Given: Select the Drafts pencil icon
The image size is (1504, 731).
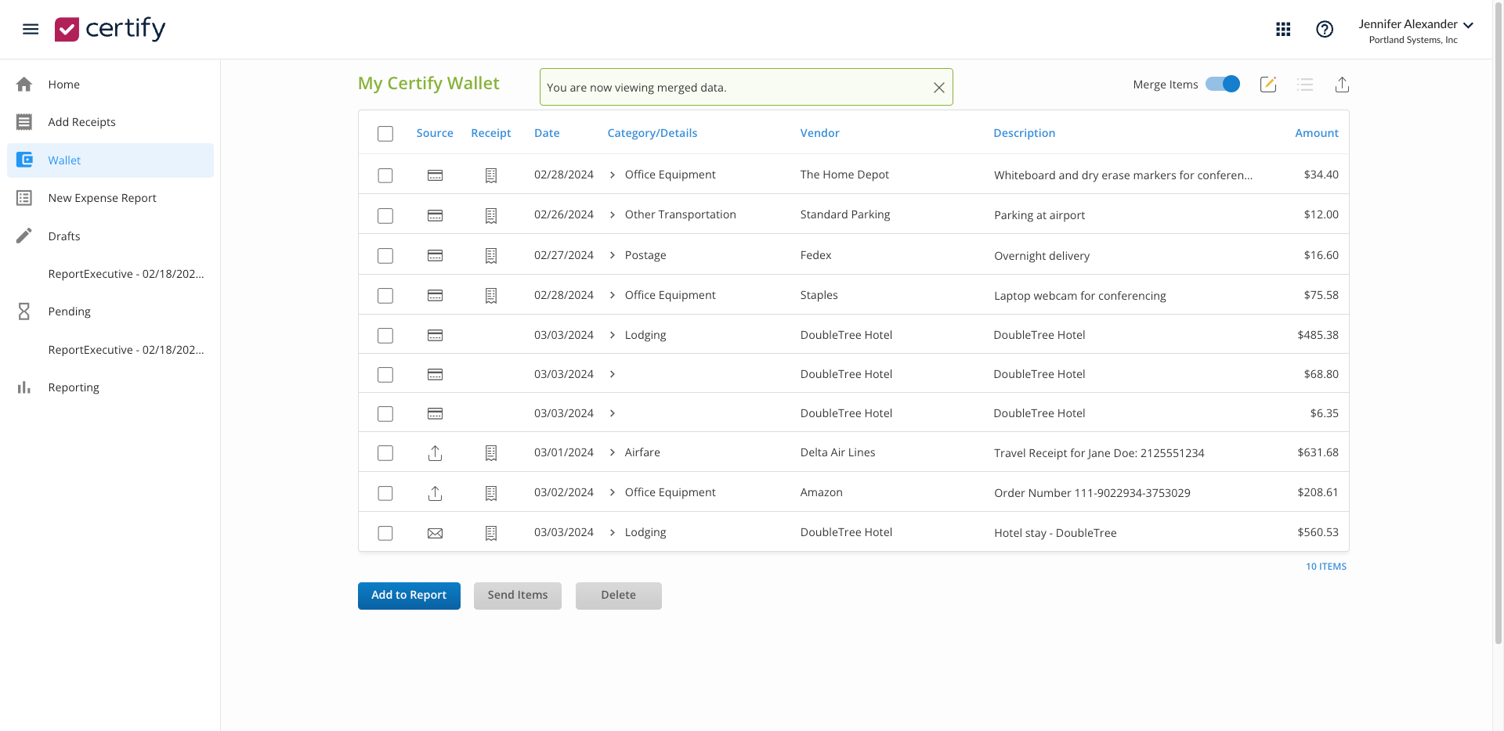Looking at the screenshot, I should click(23, 236).
